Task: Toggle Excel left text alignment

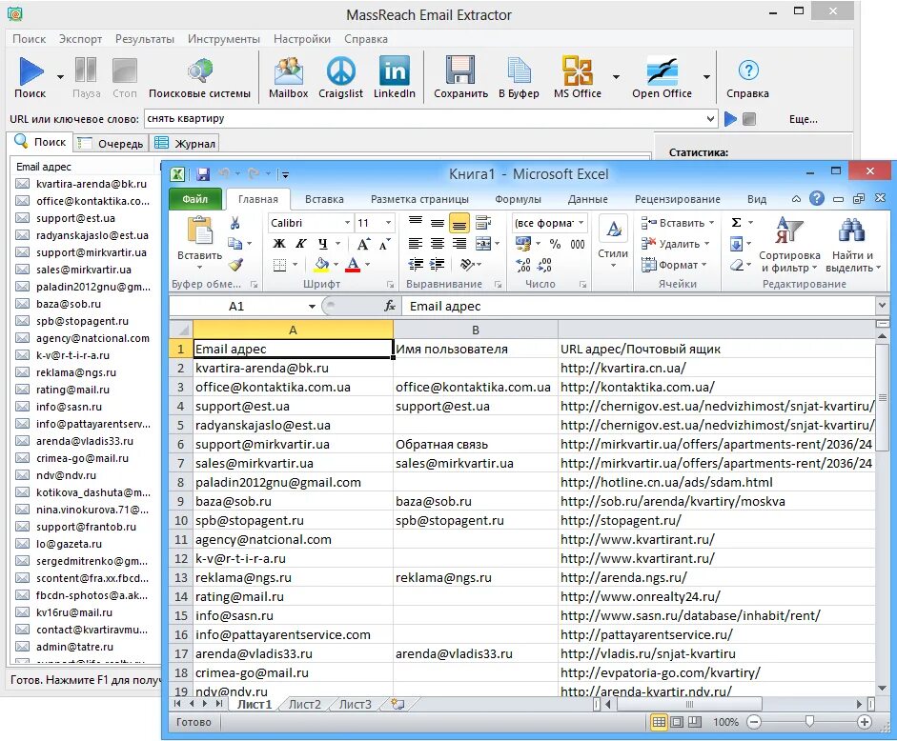Action: point(416,244)
